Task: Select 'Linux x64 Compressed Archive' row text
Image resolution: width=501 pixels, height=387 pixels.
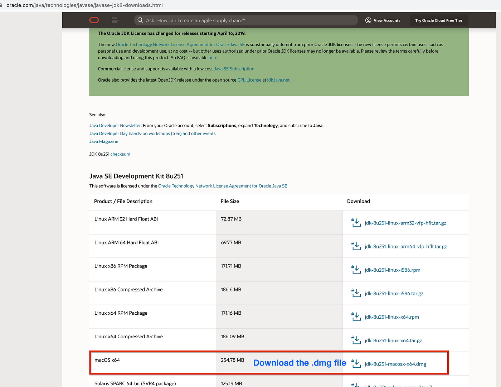Action: (128, 337)
